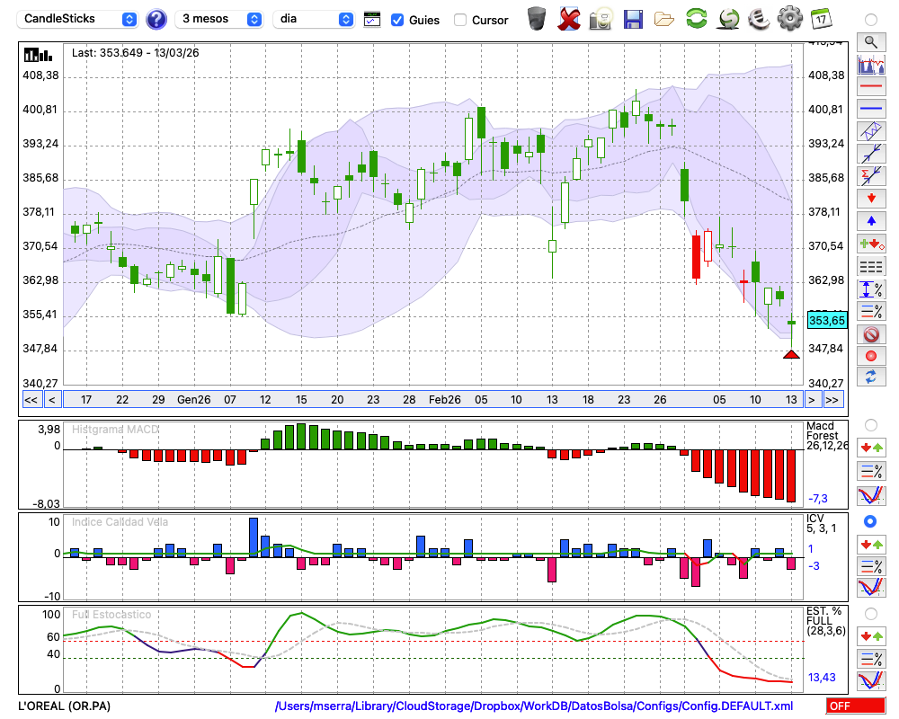Select the Macd Forest panel radio button
Screen dimensions: 899x719
[x=870, y=424]
